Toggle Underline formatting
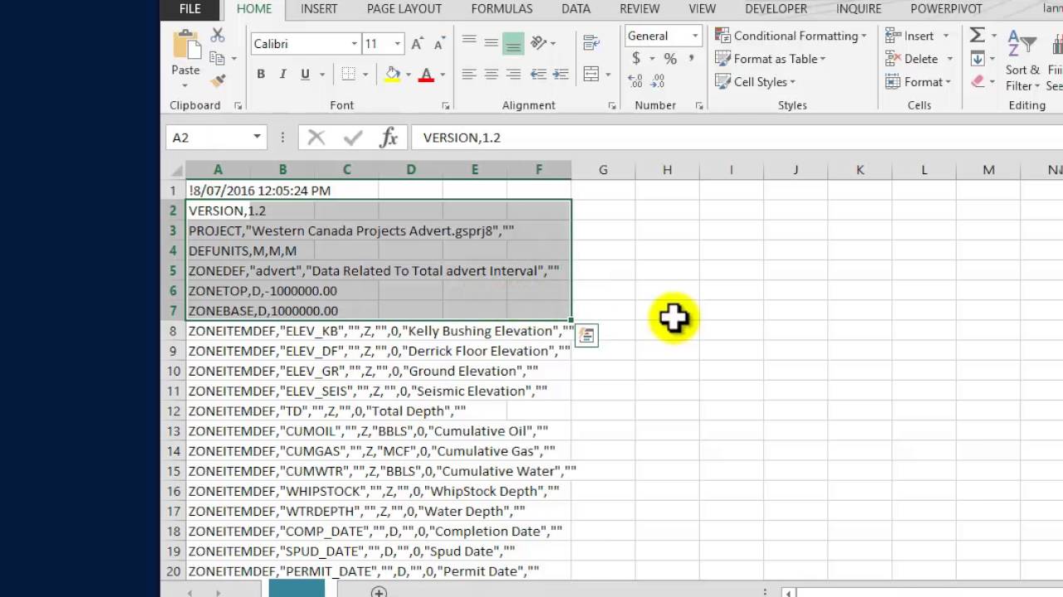The height and width of the screenshot is (597, 1063). pyautogui.click(x=305, y=75)
